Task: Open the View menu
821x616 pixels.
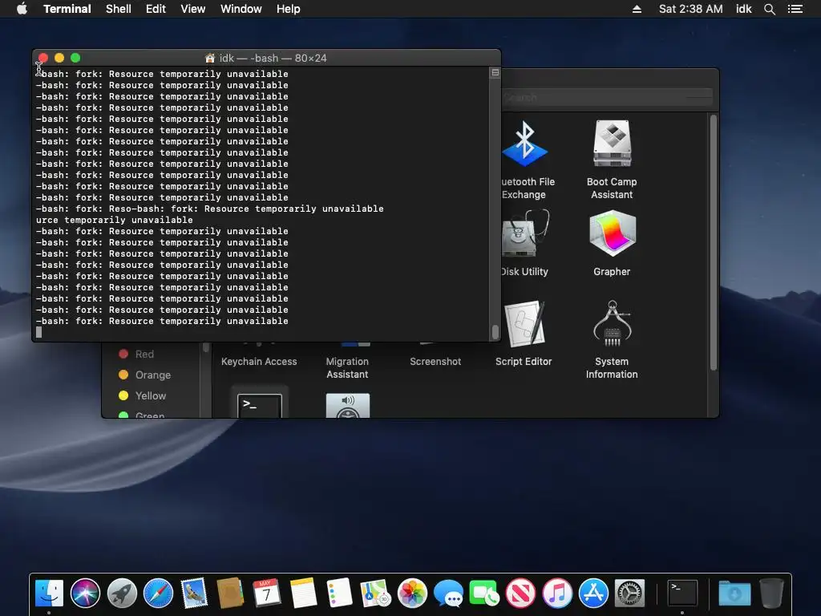Action: click(192, 9)
